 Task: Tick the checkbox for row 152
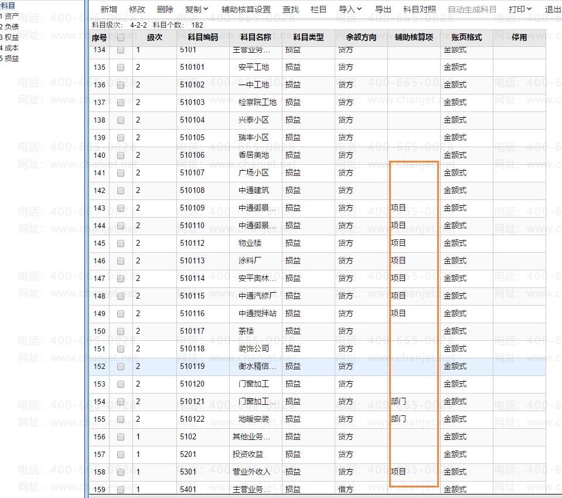(121, 367)
